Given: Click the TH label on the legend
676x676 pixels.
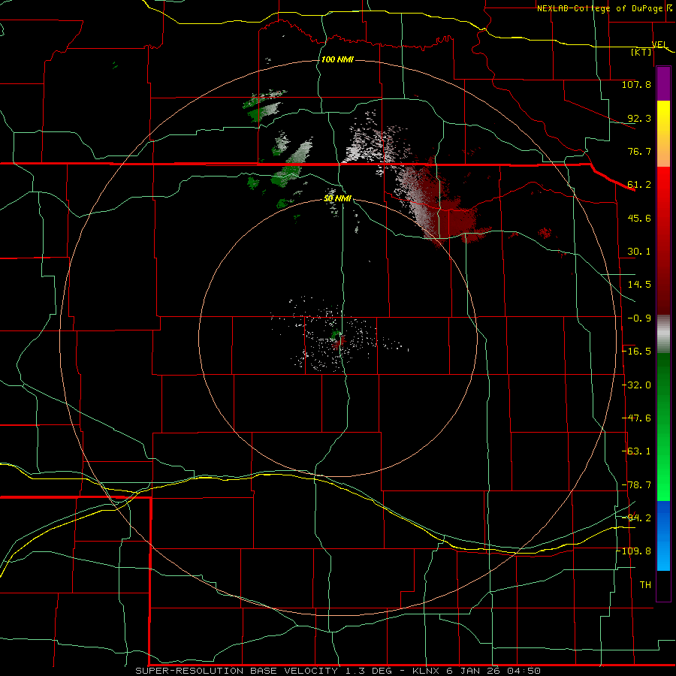Looking at the screenshot, I should pyautogui.click(x=645, y=584).
